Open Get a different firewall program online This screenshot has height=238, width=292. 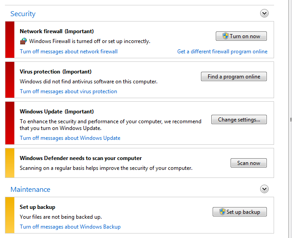tap(222, 52)
